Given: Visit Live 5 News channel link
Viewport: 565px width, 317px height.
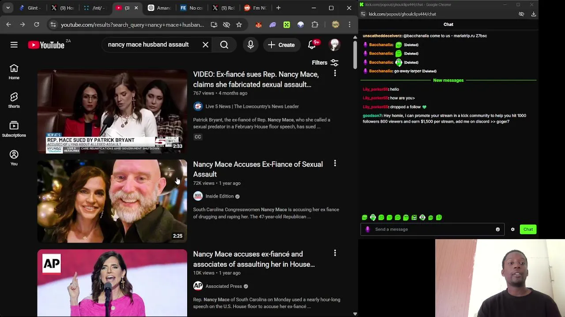Looking at the screenshot, I should tap(252, 107).
